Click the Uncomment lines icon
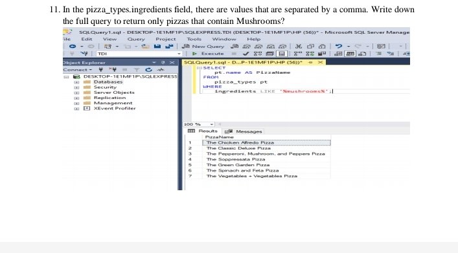 tap(391, 54)
